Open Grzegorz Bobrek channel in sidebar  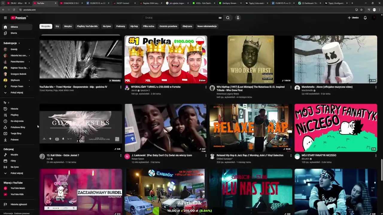(x=17, y=74)
